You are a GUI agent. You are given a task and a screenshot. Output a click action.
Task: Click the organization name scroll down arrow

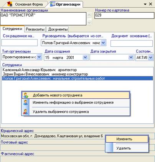[x=89, y=23]
